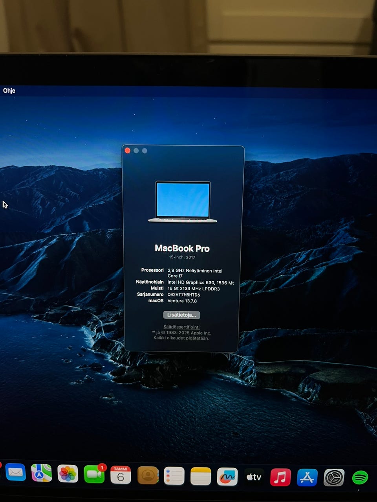
Task: Click the MacBook Pro title text
Action: click(x=182, y=248)
